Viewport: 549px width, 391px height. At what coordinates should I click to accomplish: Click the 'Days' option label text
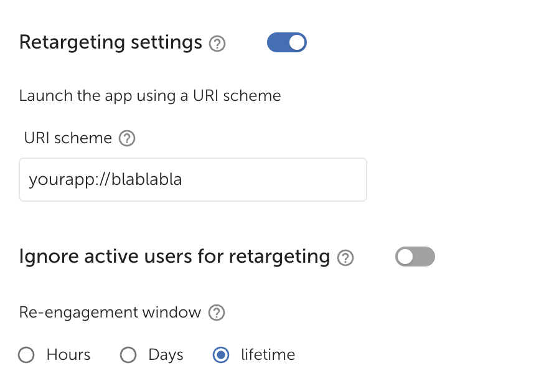pos(166,355)
